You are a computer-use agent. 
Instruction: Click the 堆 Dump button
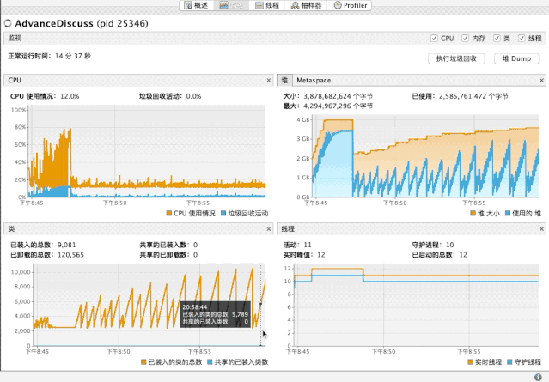(516, 58)
